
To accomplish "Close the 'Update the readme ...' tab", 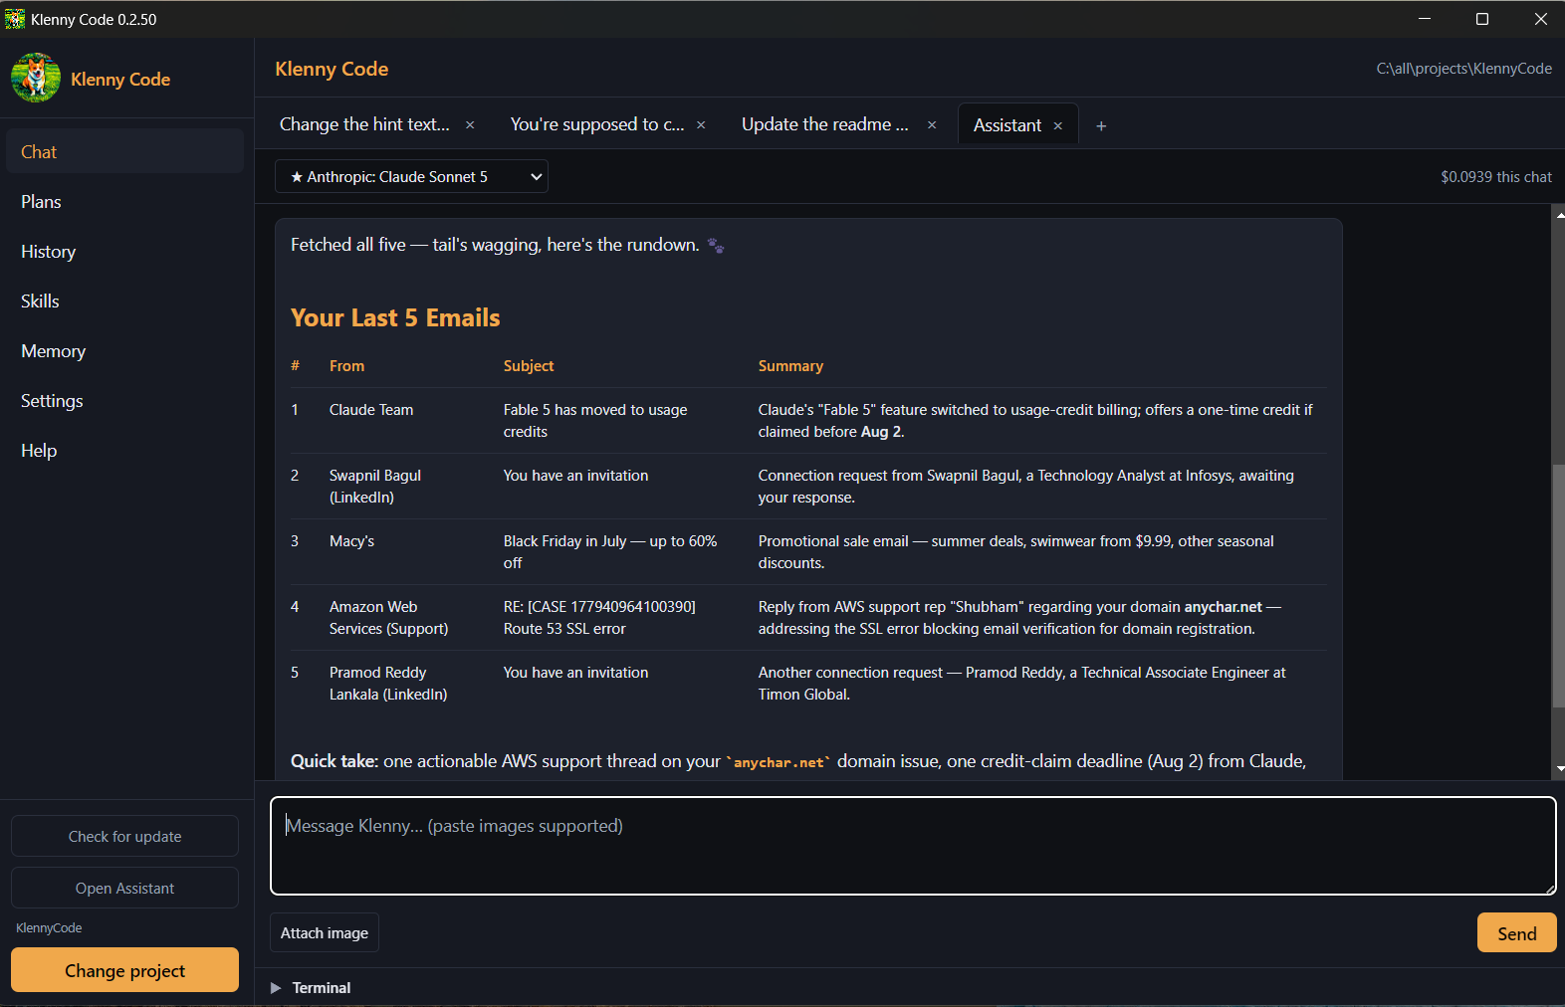I will click(932, 125).
